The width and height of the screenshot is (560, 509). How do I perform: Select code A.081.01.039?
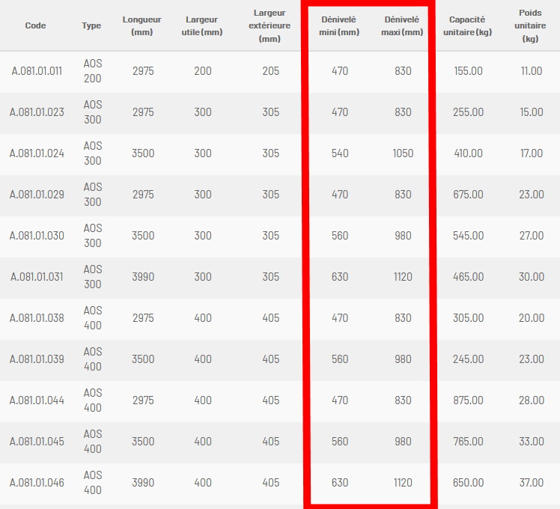pos(37,359)
